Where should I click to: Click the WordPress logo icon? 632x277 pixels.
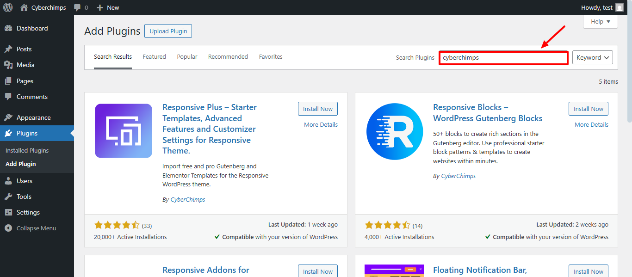coord(8,7)
